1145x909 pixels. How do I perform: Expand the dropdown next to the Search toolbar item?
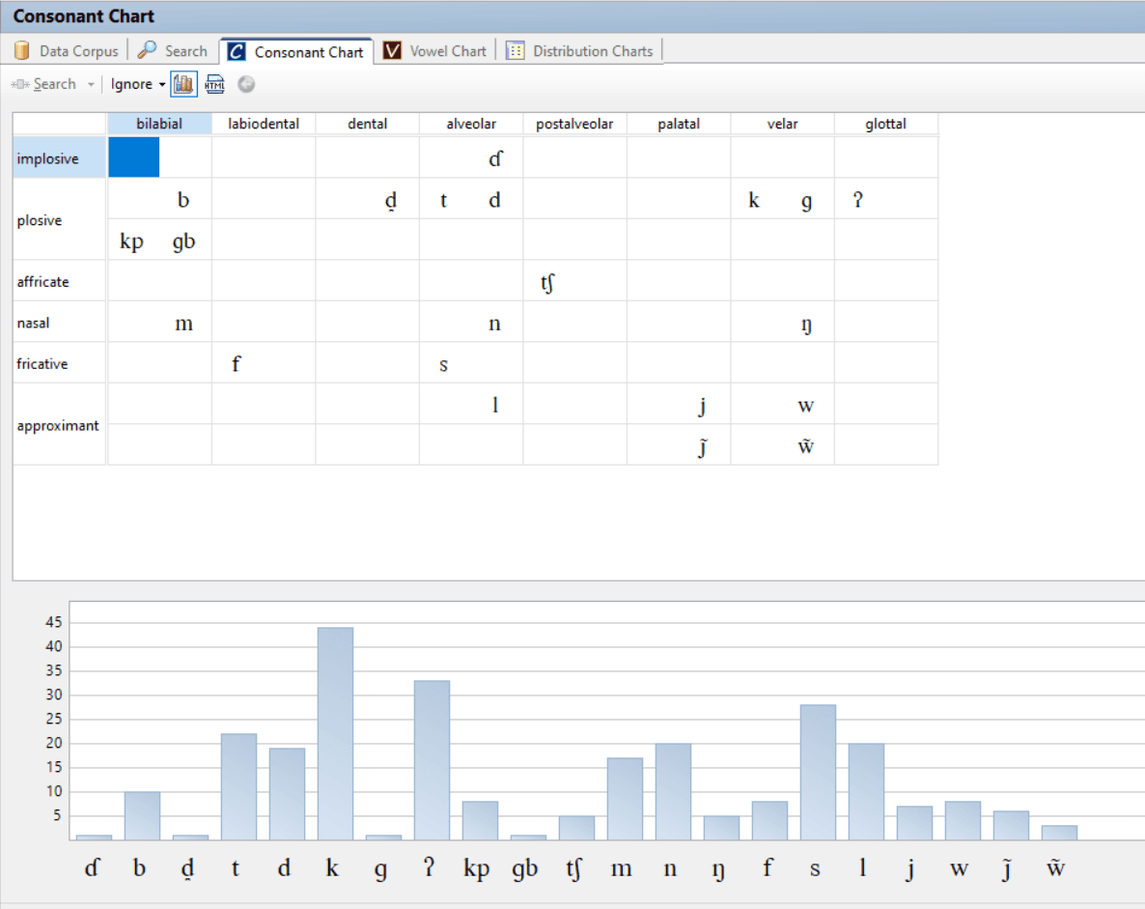click(91, 84)
